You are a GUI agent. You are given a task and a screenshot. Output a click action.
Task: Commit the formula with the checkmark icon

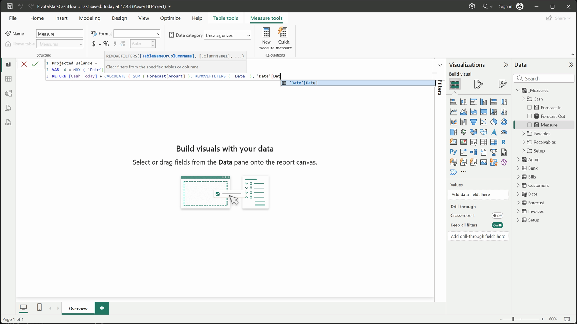pos(35,64)
